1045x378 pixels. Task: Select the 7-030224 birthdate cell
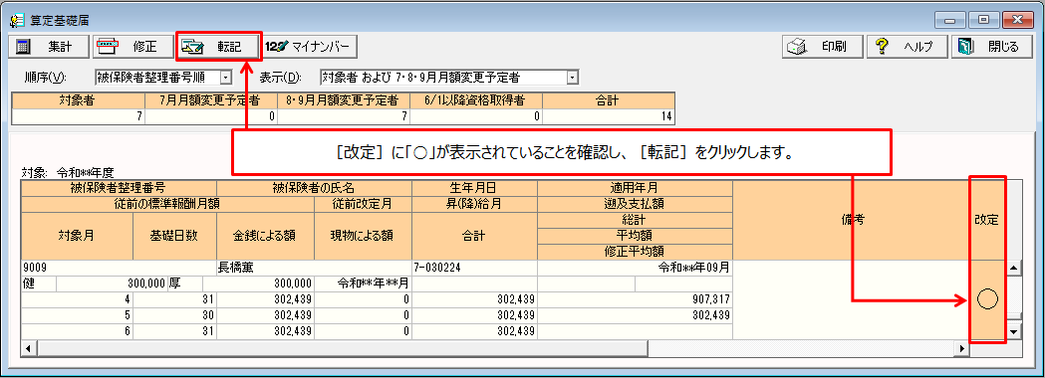pos(474,268)
